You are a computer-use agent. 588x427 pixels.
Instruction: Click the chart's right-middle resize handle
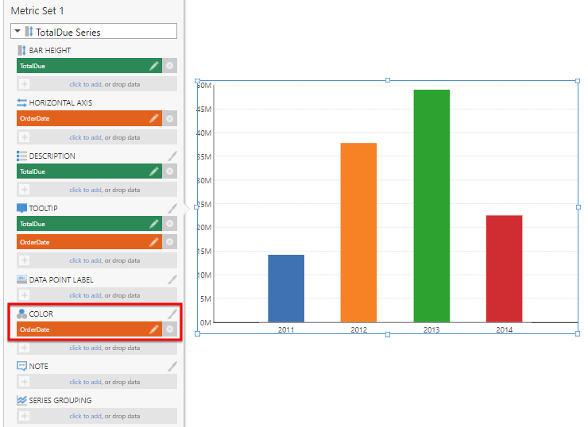pos(578,207)
